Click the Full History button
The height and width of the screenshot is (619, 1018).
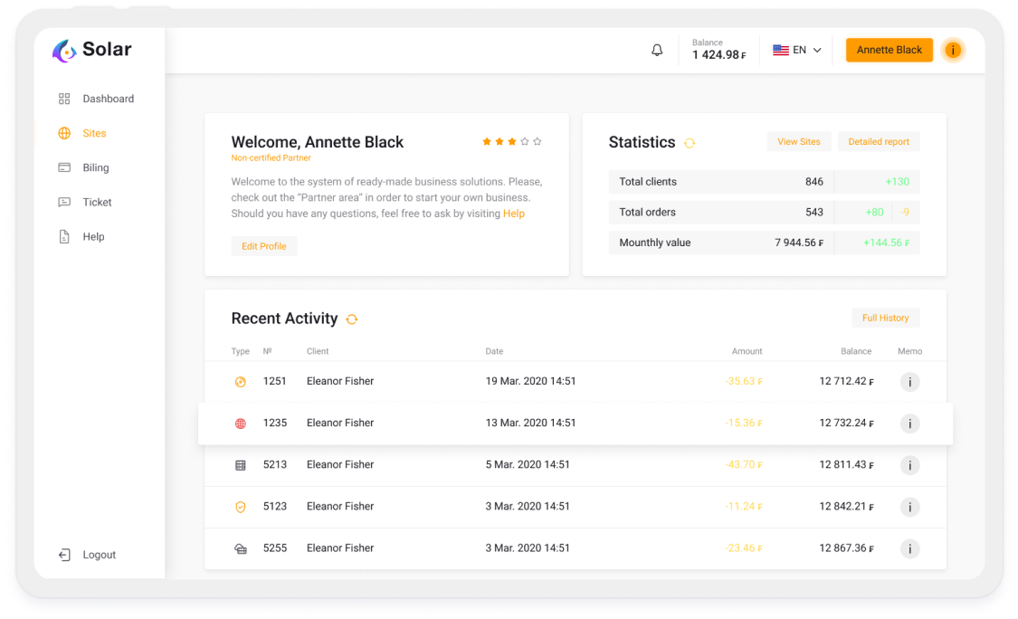(885, 318)
